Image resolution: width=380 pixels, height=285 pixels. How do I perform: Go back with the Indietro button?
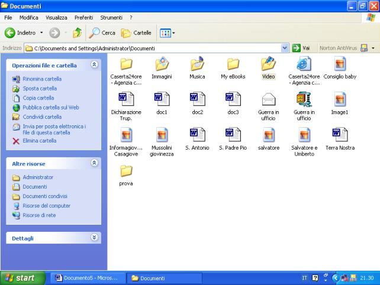20,33
